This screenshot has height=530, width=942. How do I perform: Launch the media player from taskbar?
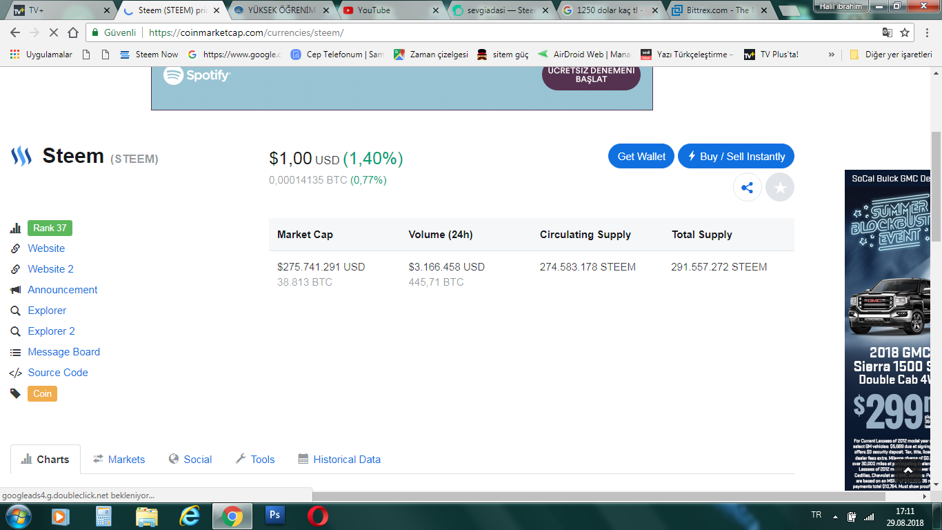[61, 516]
